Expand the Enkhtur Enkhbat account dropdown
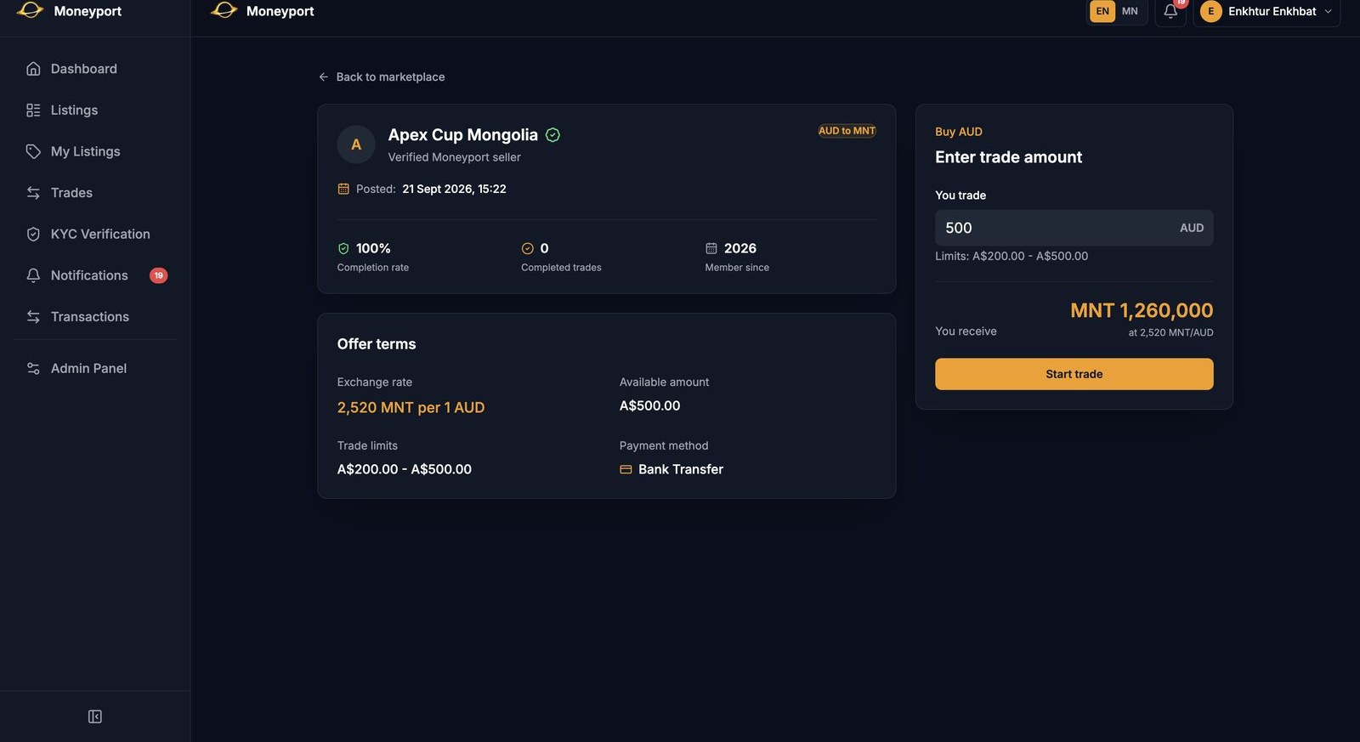The image size is (1360, 742). pyautogui.click(x=1266, y=11)
